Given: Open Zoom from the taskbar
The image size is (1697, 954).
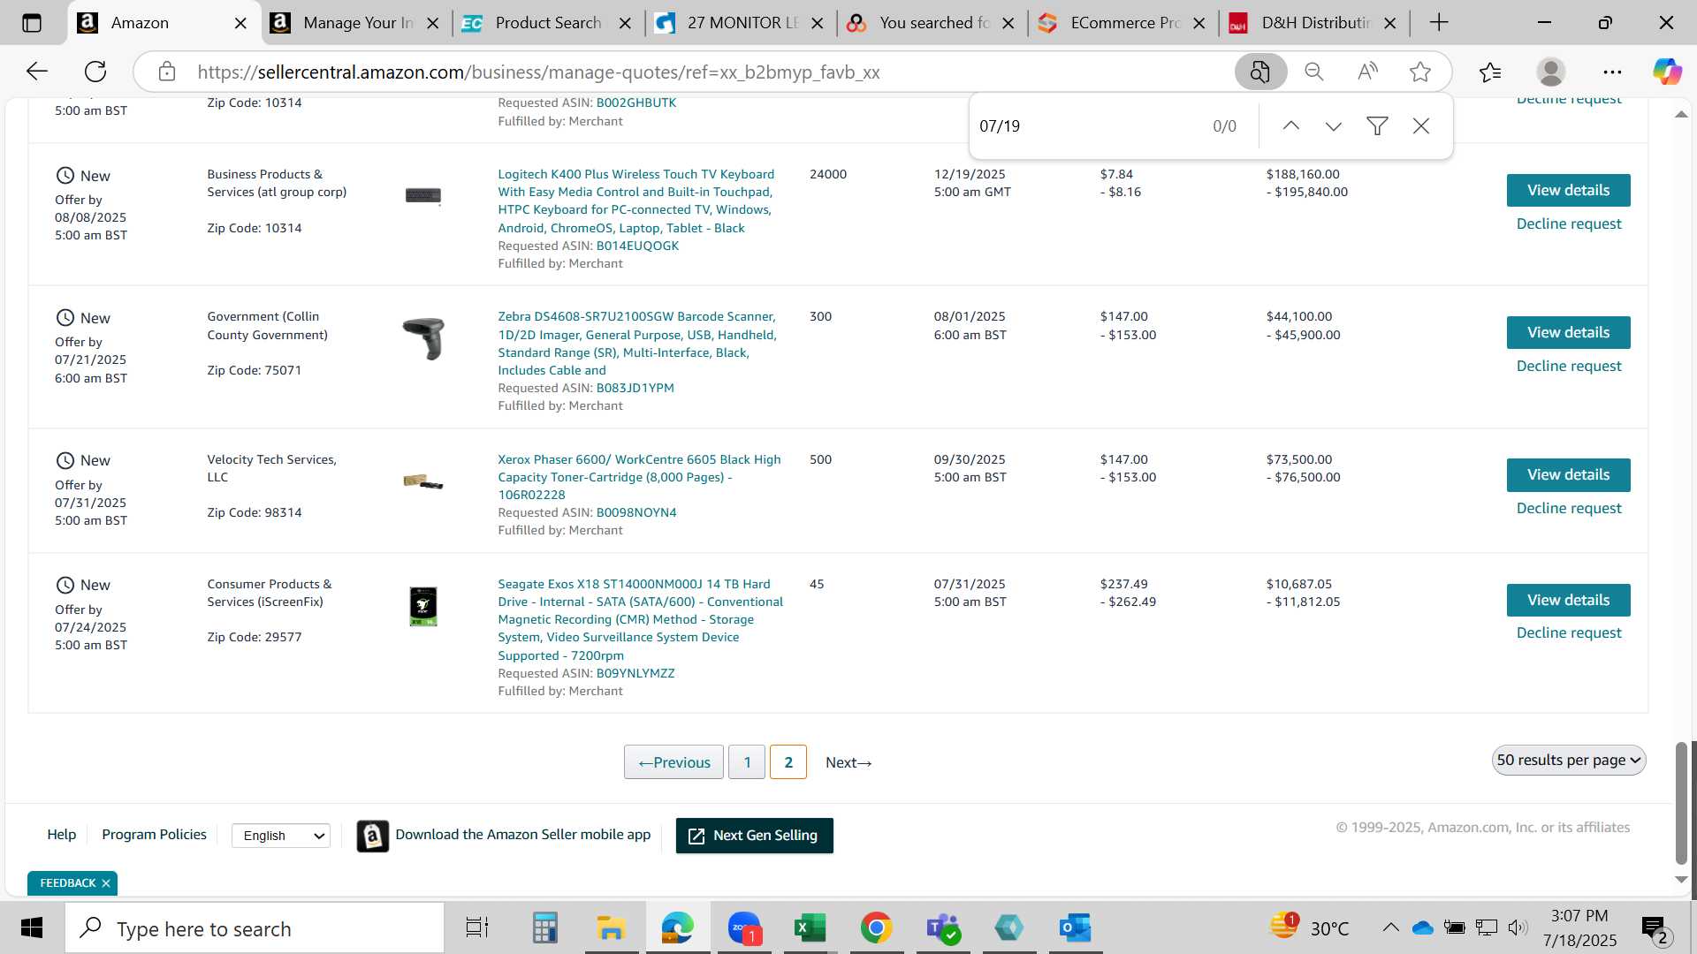Looking at the screenshot, I should 744,927.
